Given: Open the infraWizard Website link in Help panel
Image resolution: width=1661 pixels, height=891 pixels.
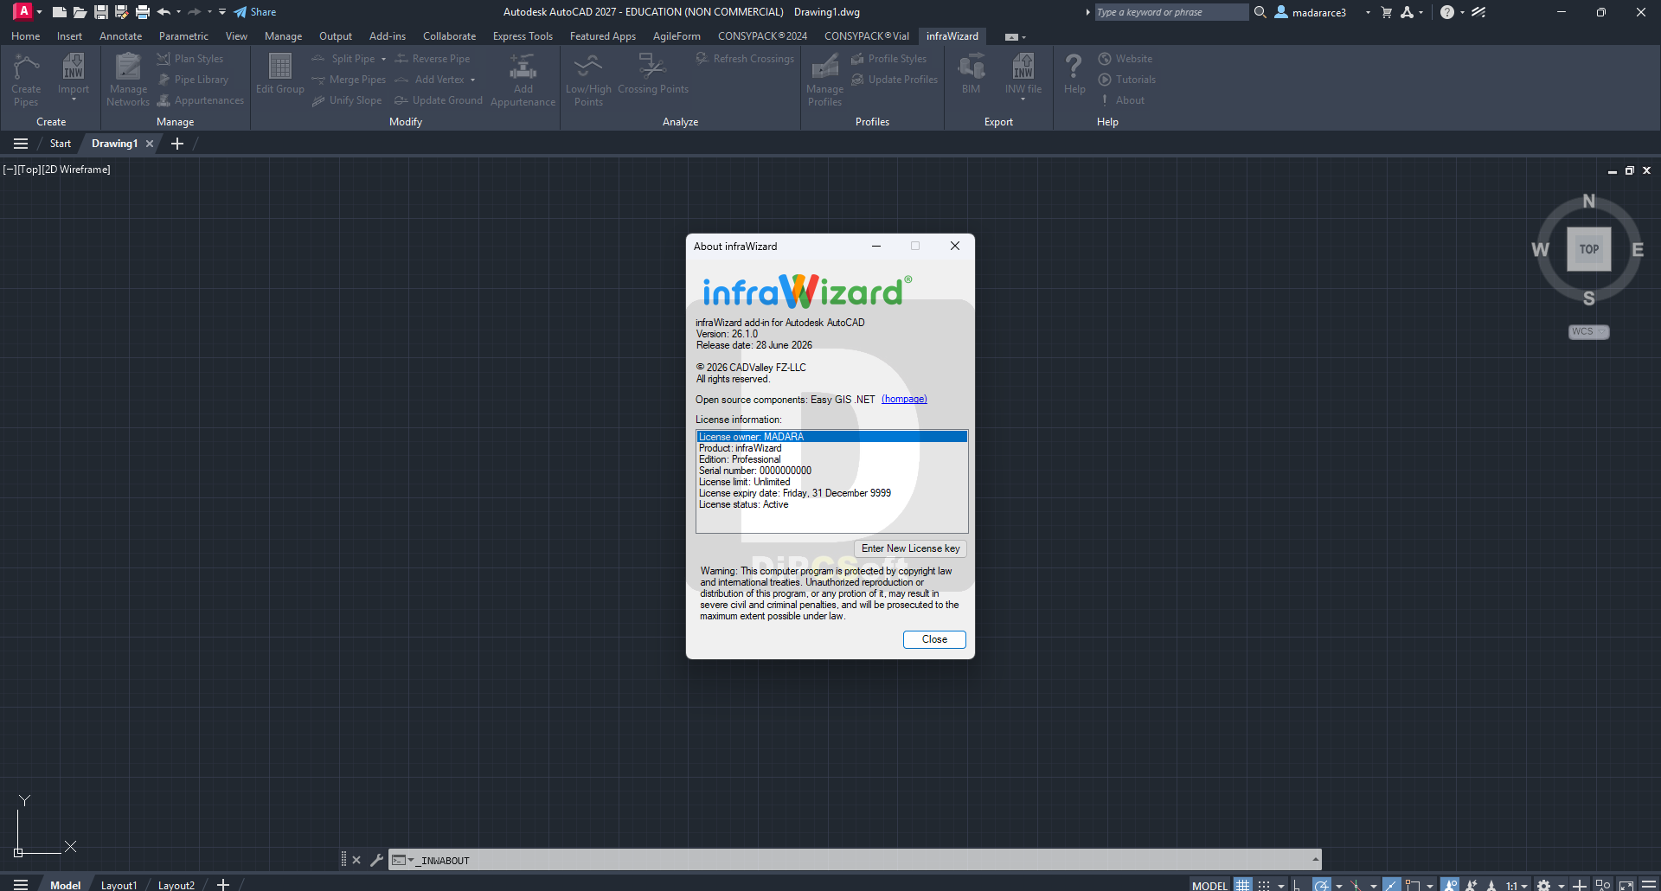Looking at the screenshot, I should point(1126,59).
